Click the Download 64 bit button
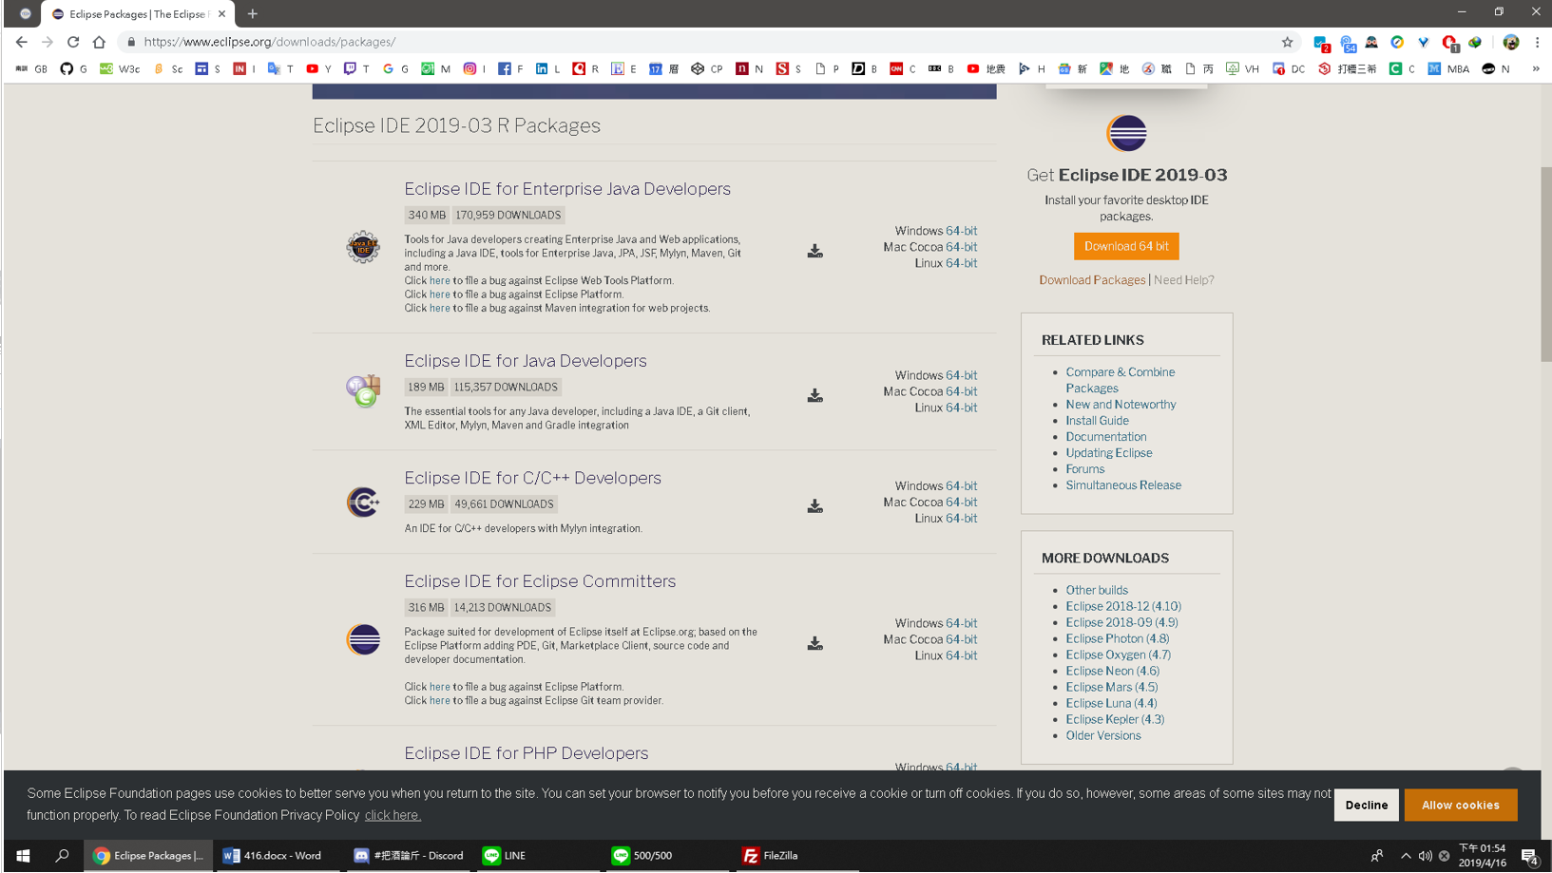 pos(1126,246)
